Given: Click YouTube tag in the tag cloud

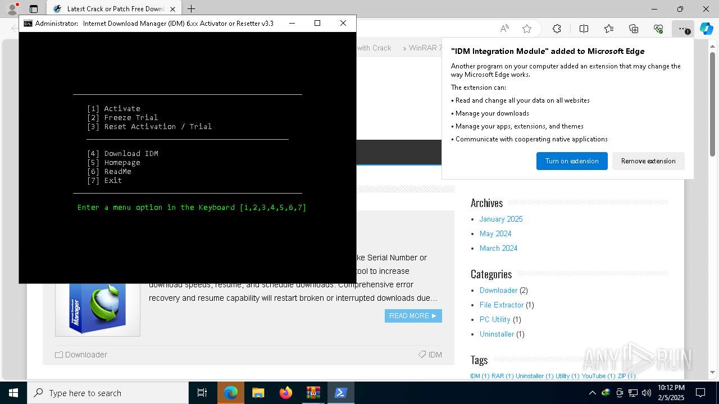Looking at the screenshot, I should coord(594,376).
